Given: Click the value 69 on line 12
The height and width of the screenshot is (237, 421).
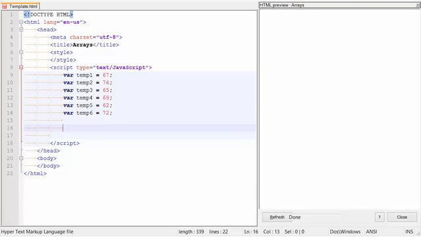Looking at the screenshot, I should (x=106, y=97).
